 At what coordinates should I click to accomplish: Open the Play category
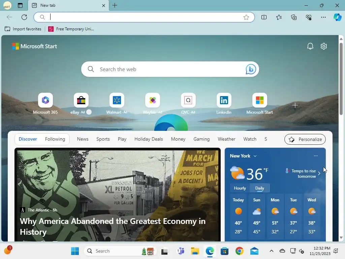(122, 139)
